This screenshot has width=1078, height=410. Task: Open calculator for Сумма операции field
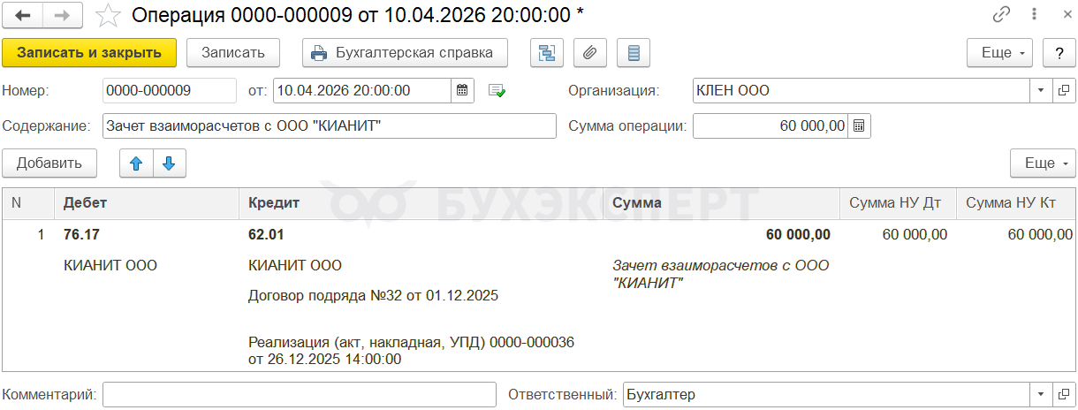click(x=860, y=125)
